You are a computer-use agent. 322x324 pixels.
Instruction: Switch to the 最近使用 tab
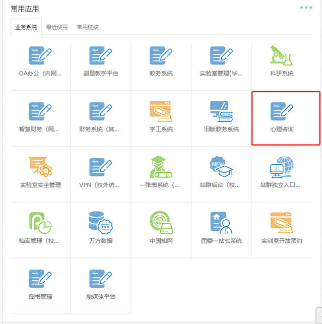pyautogui.click(x=56, y=27)
